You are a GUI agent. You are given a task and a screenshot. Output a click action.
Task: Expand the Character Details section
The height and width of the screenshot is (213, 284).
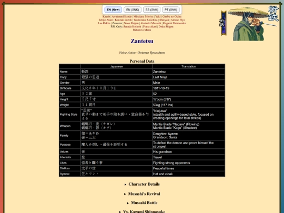pyautogui.click(x=142, y=184)
